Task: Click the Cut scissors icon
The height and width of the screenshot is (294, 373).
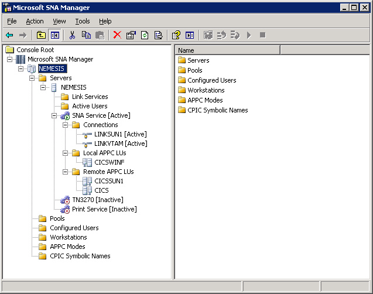Action: tap(73, 35)
